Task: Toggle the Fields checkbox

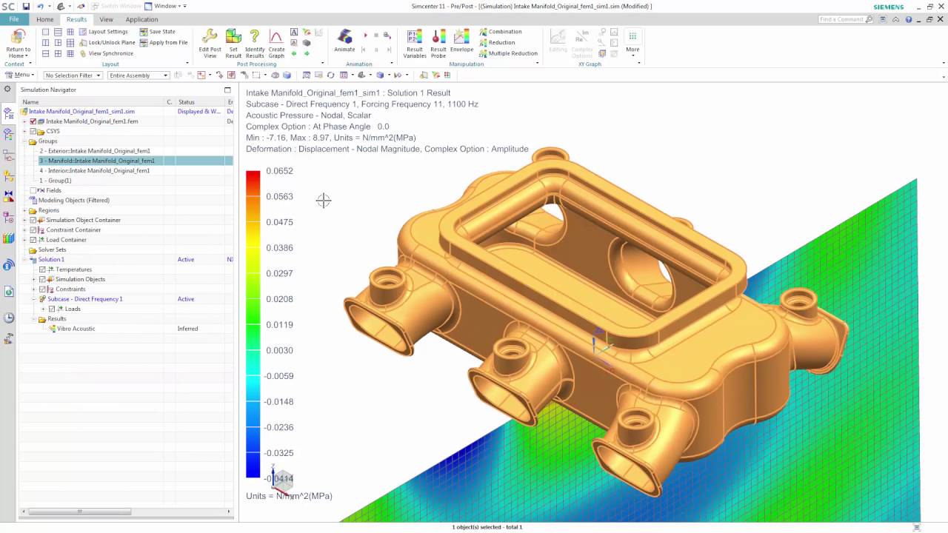Action: tap(33, 190)
